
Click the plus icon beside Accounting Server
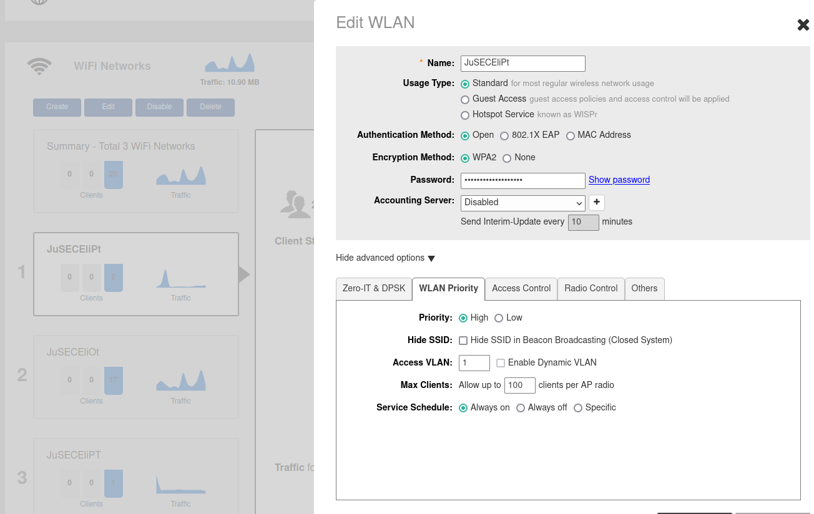coord(597,202)
